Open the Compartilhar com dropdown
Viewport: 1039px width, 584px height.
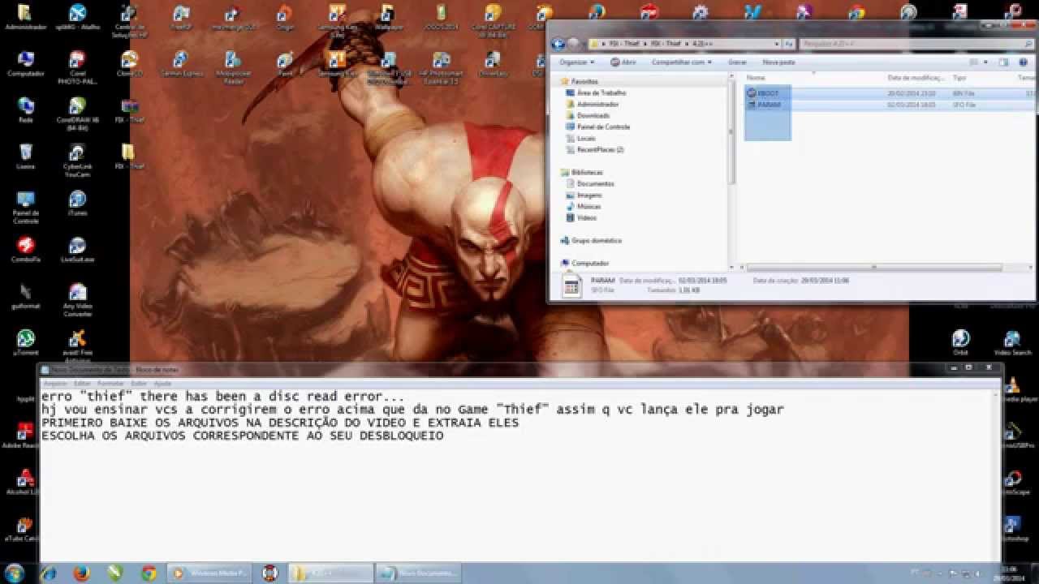coord(681,62)
